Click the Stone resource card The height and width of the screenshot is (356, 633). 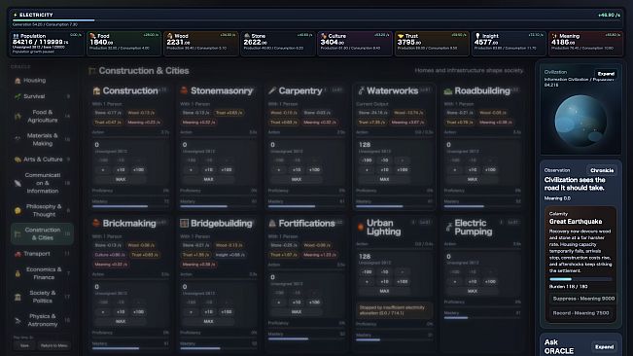278,43
